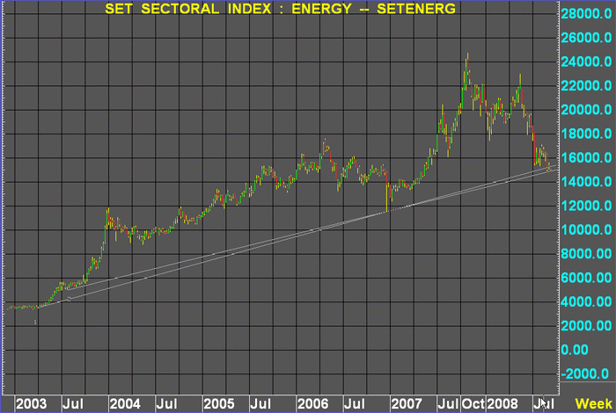Click the 28000.0 price axis label

(x=586, y=14)
